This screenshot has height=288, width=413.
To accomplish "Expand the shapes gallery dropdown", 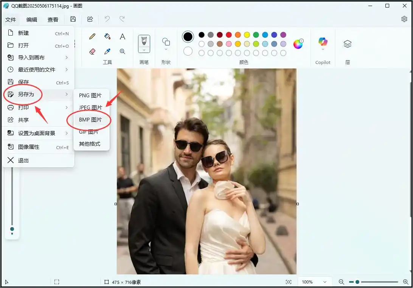I will point(166,49).
